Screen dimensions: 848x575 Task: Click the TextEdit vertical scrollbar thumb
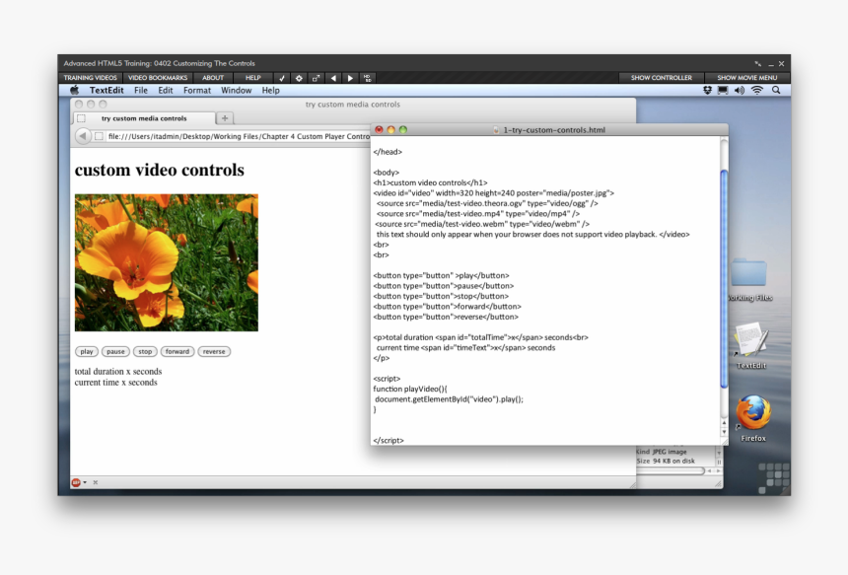pos(724,278)
